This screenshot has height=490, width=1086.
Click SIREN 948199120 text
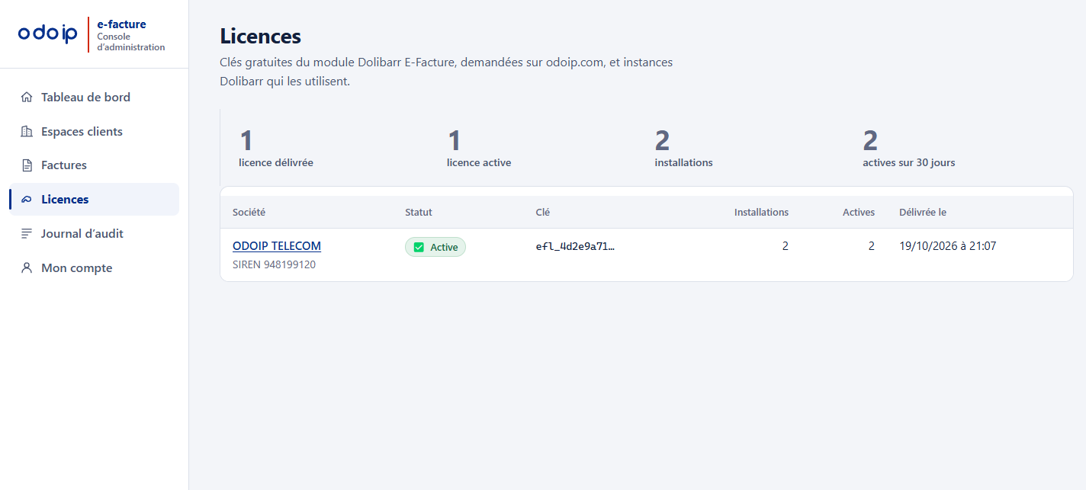tap(274, 265)
